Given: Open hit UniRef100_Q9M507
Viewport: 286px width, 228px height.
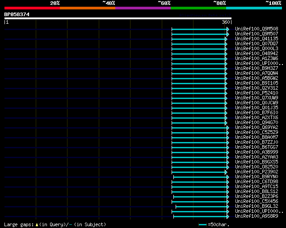Looking at the screenshot, I should point(257,34).
